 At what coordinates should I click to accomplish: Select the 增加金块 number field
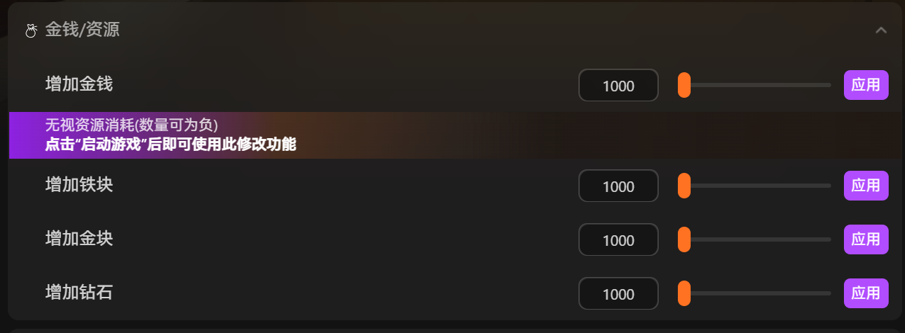618,240
